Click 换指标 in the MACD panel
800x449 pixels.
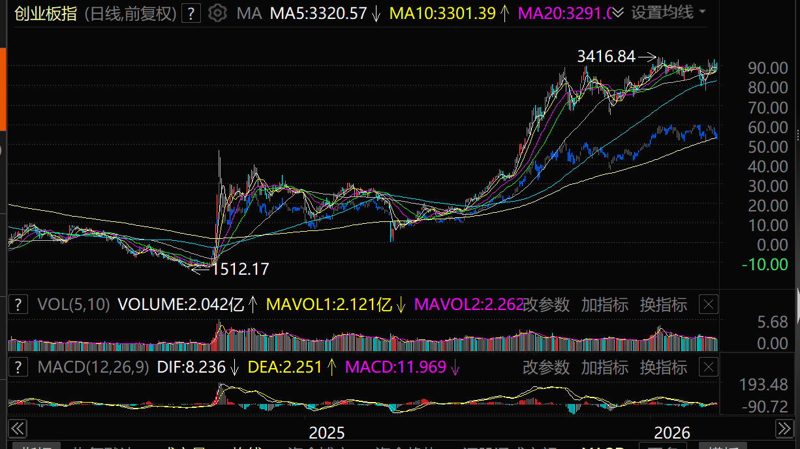tap(664, 367)
